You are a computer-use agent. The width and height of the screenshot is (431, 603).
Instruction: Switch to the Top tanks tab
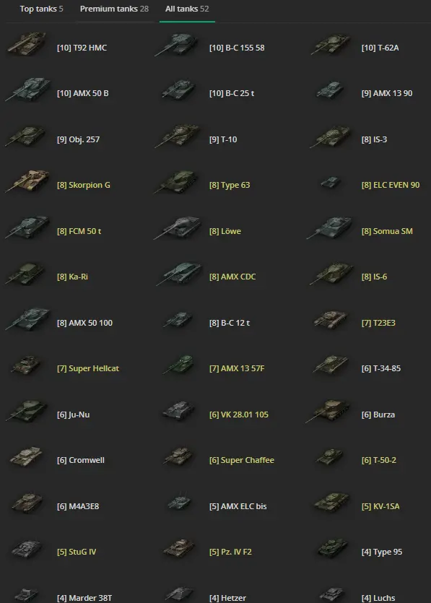pyautogui.click(x=42, y=9)
